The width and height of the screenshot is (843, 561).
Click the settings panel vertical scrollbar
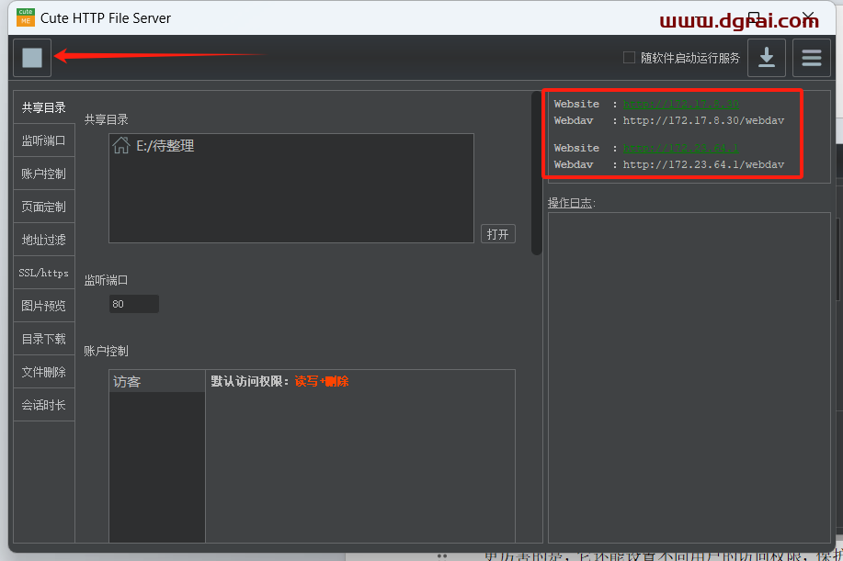point(537,173)
